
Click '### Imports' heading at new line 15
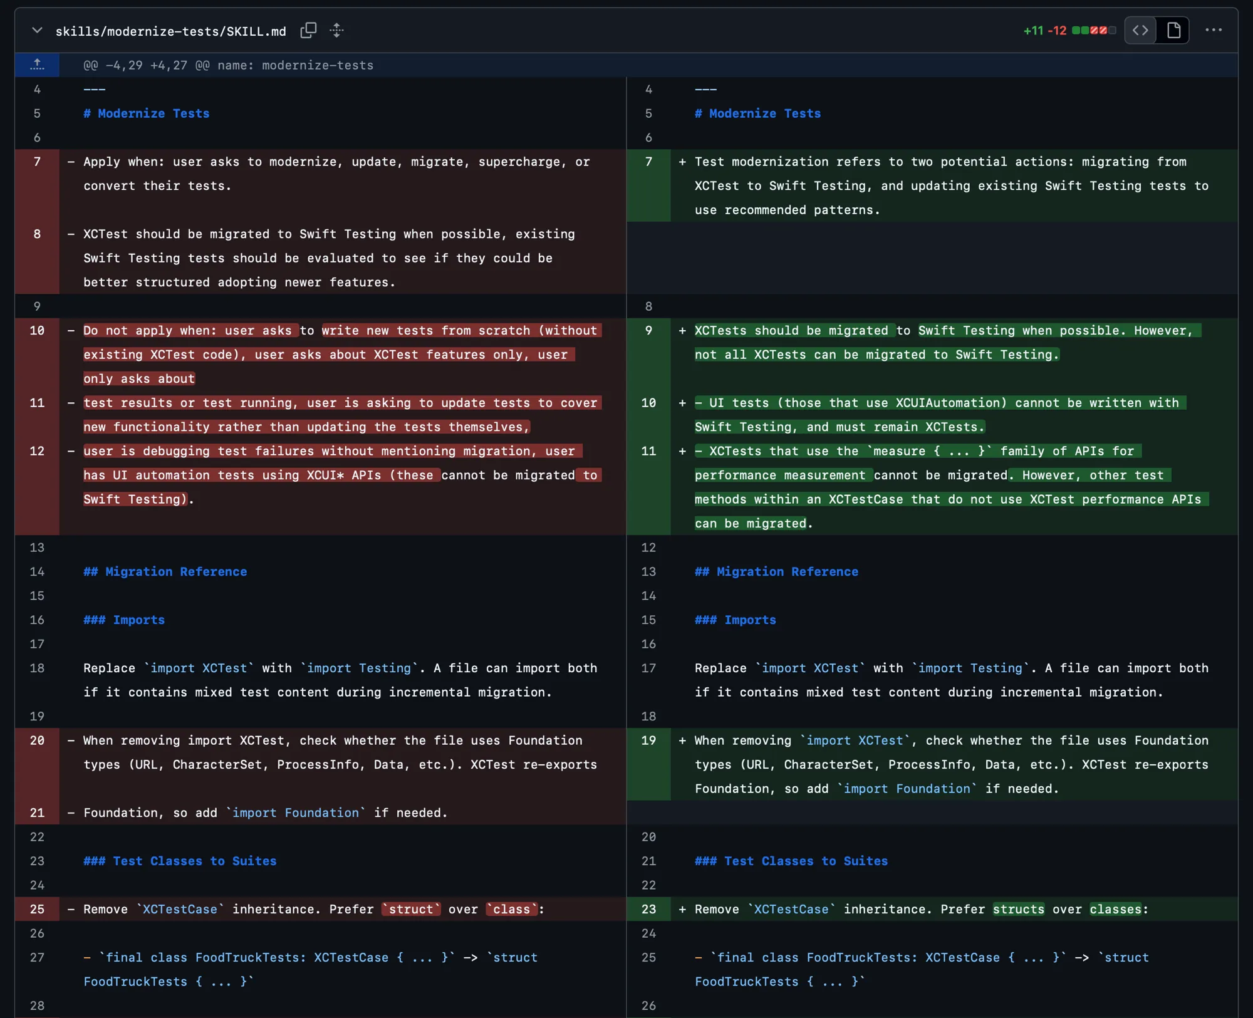[x=736, y=620]
